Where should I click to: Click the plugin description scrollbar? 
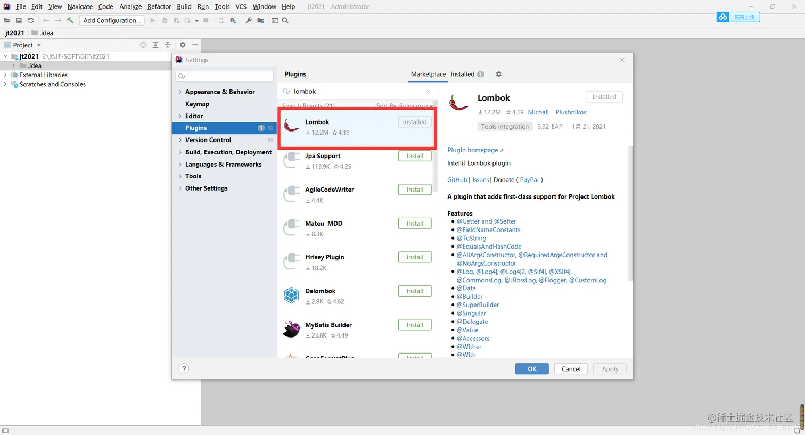pyautogui.click(x=631, y=213)
